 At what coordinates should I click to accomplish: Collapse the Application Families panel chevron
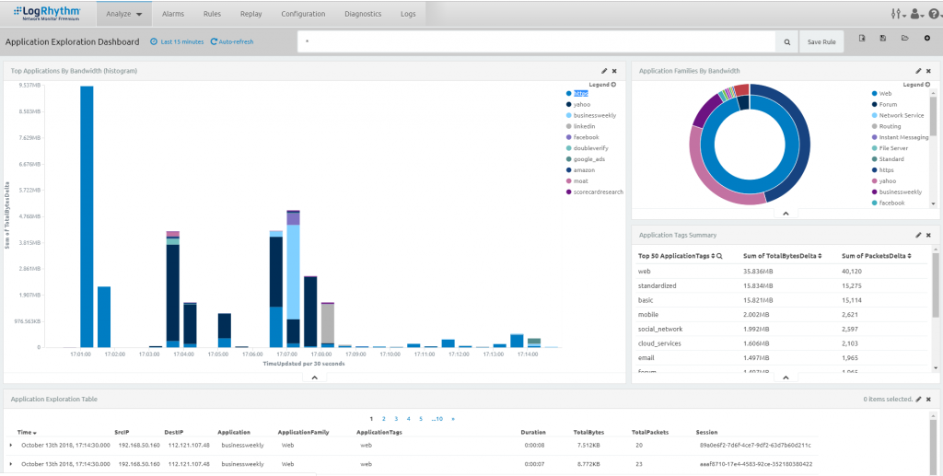pyautogui.click(x=786, y=214)
